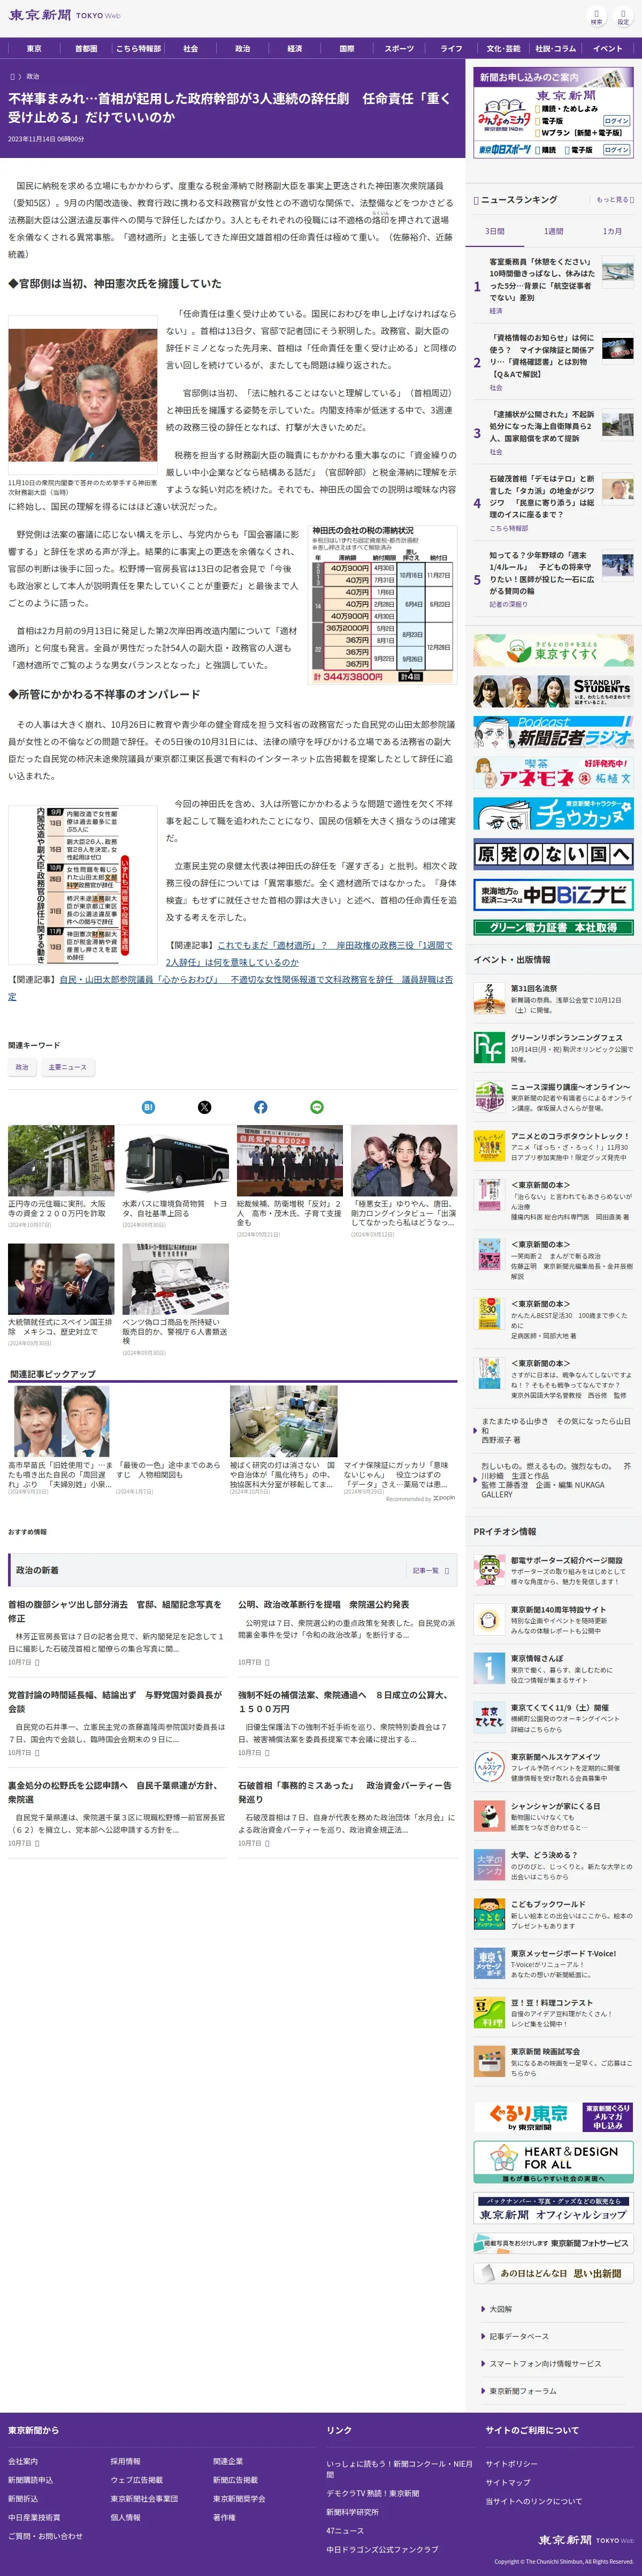This screenshot has width=642, height=2576.
Task: Click 個人情報 footer link
Action: 125,2517
